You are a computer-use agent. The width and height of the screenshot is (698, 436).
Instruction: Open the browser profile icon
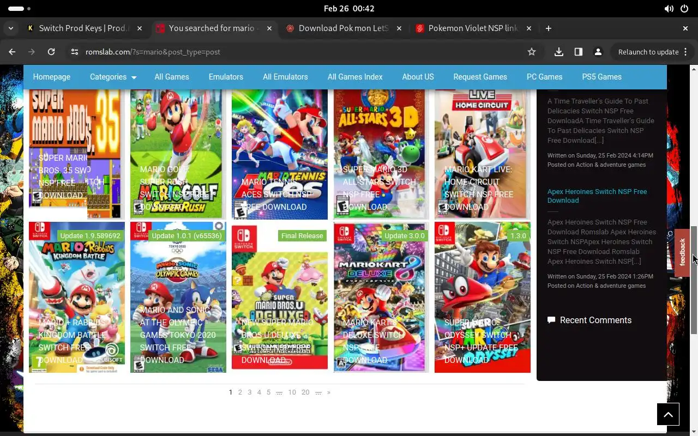click(598, 52)
